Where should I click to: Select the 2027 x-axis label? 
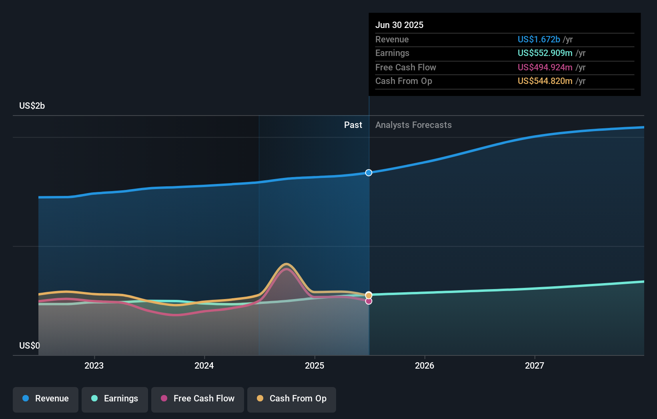coord(535,365)
